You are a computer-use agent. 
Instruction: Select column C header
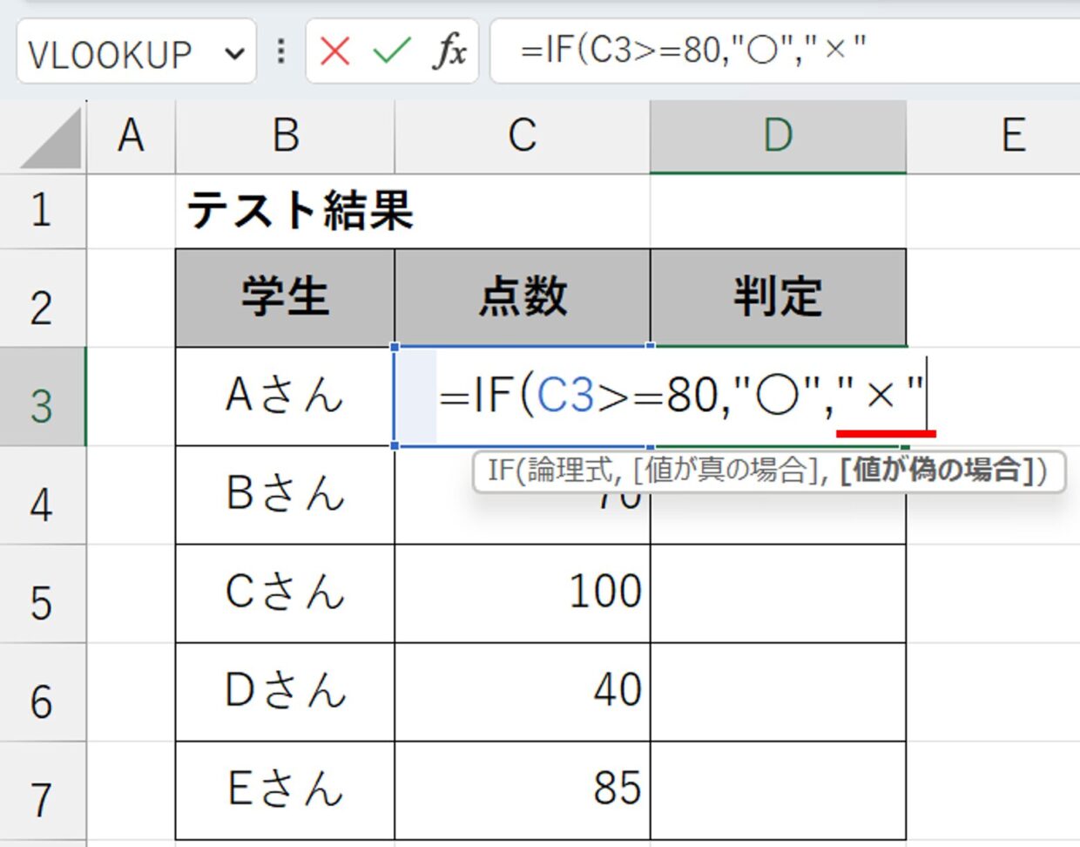point(522,136)
